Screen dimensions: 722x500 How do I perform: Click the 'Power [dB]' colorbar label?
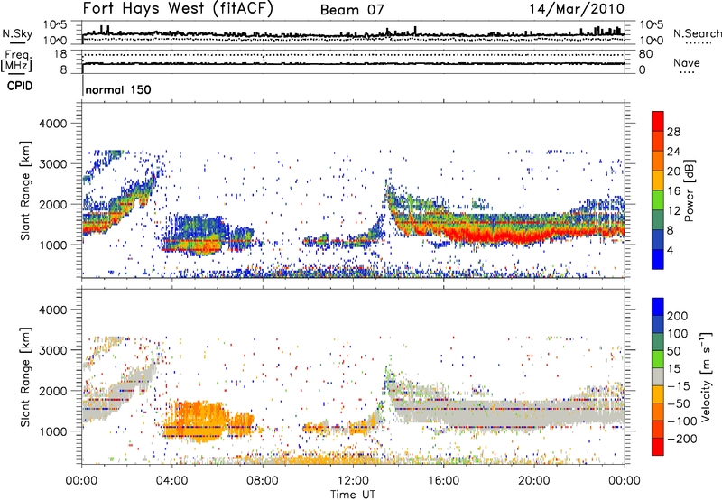pos(689,190)
